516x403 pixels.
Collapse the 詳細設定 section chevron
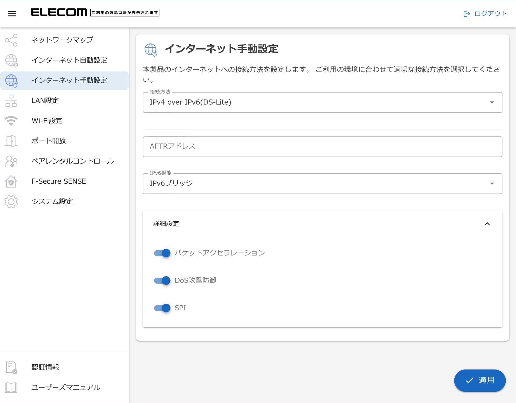[x=487, y=224]
